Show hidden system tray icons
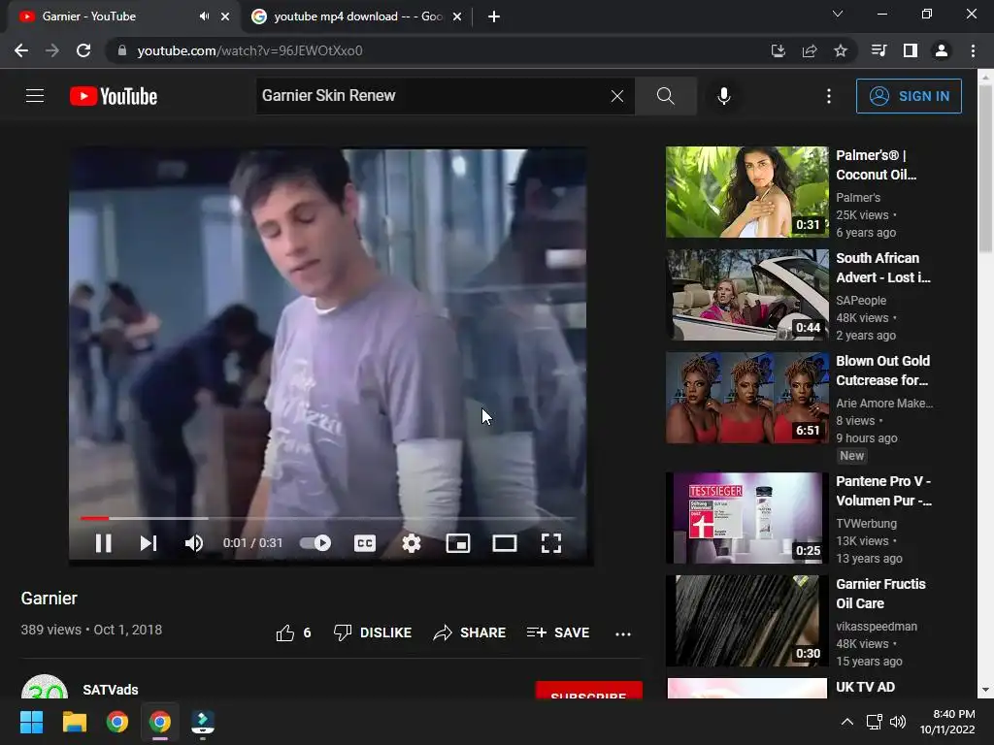The height and width of the screenshot is (745, 994). point(846,722)
